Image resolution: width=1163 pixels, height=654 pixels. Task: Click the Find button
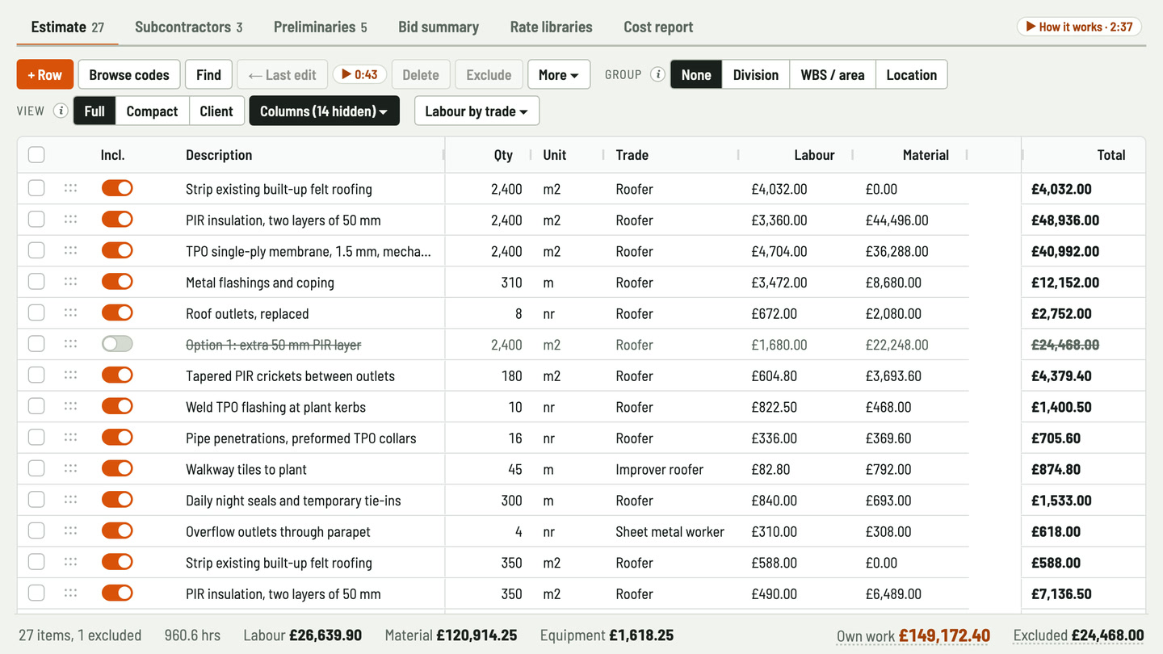[x=208, y=75]
